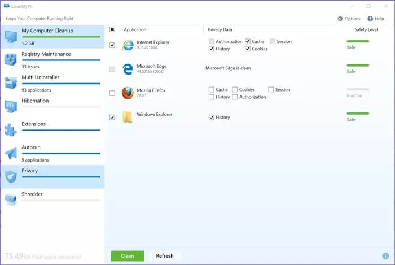Click the Autorun paper plane icon

coord(11,153)
